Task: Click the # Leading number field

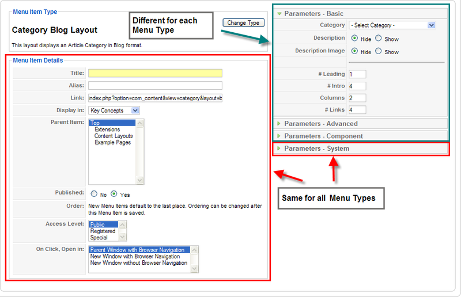Action: pos(357,74)
